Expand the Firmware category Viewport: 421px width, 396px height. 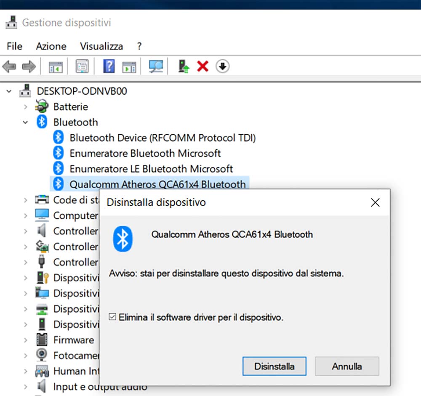point(26,340)
